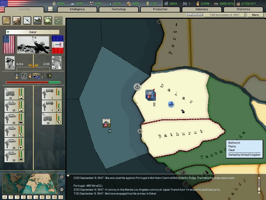Screen dimensions: 266x200
Task: Click the world minimap thumbnail
Action: pos(30,183)
